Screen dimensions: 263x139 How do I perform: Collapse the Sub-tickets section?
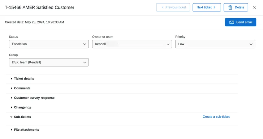[22, 117]
